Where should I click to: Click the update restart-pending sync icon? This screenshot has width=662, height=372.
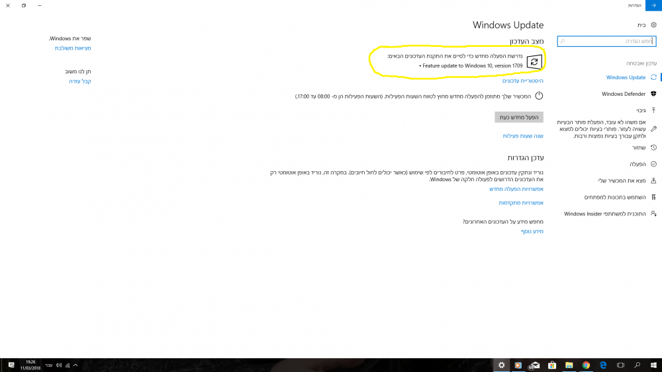534,62
